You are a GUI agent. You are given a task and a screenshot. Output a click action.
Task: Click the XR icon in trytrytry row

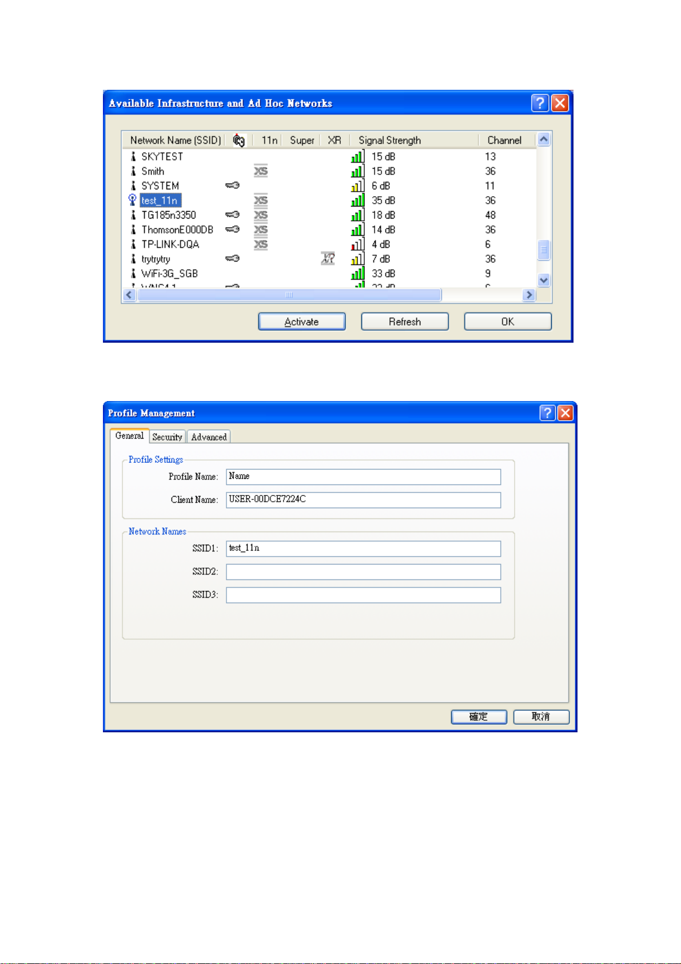[328, 259]
